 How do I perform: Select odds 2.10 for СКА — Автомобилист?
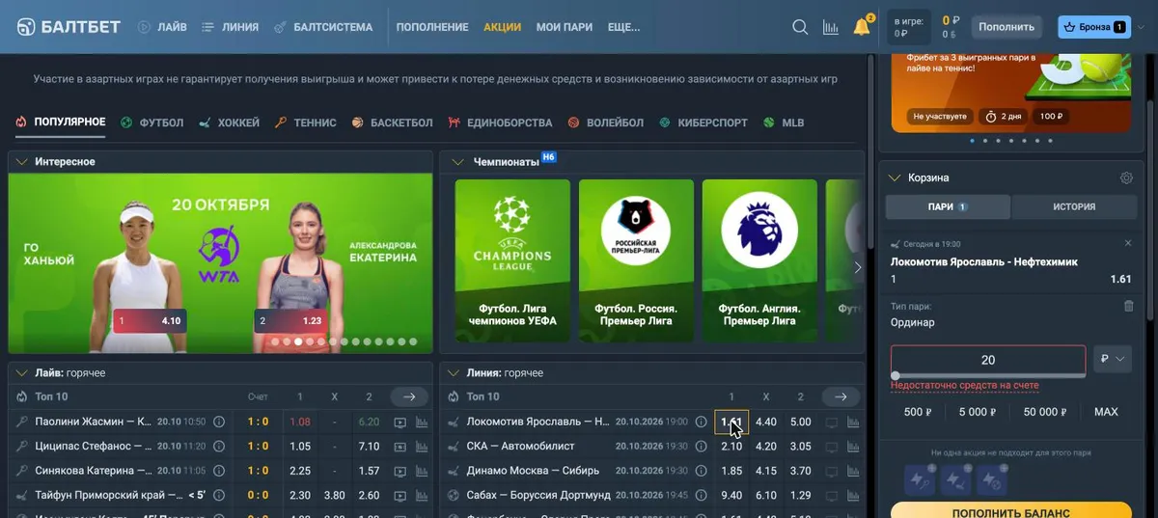click(x=731, y=447)
